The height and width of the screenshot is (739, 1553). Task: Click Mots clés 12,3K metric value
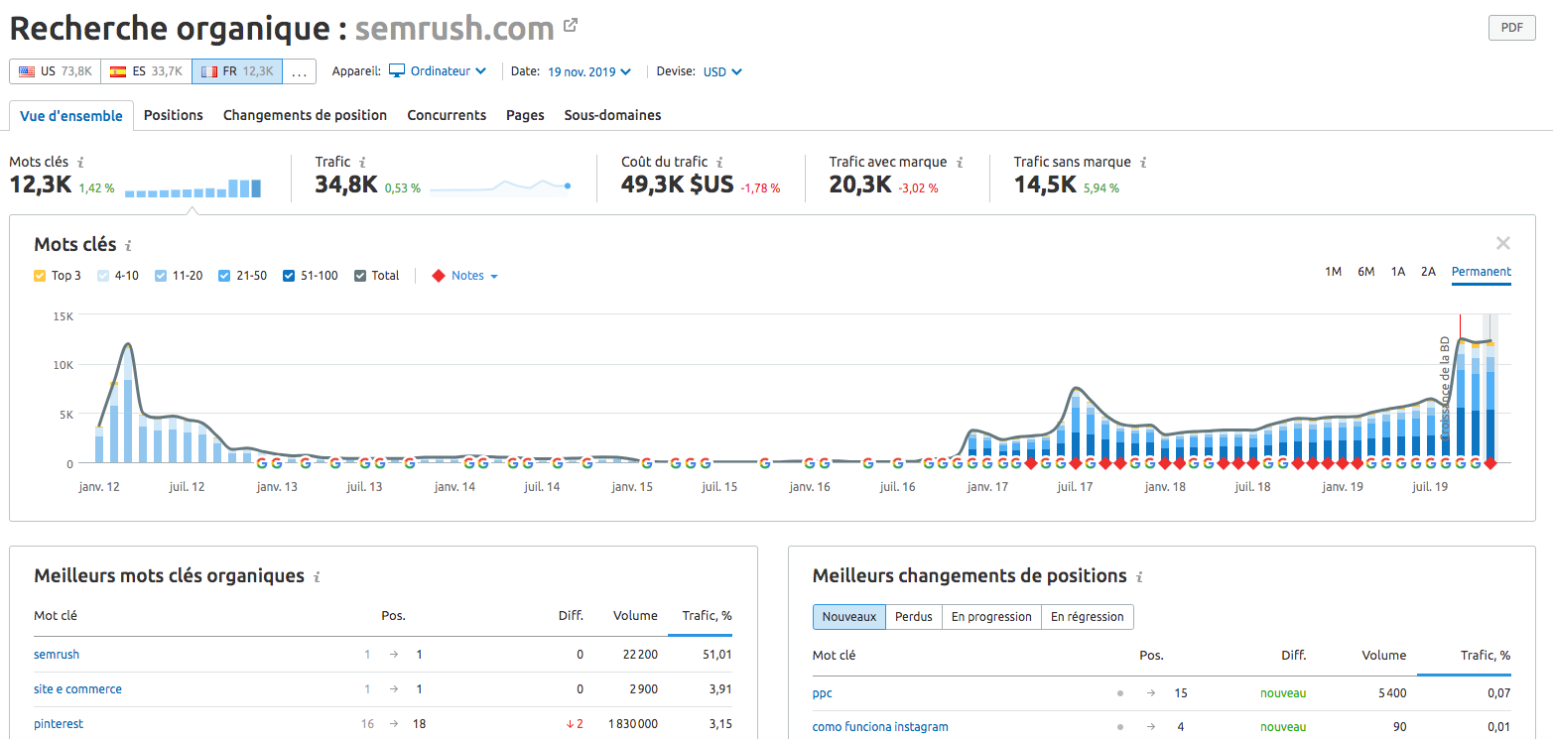point(40,185)
